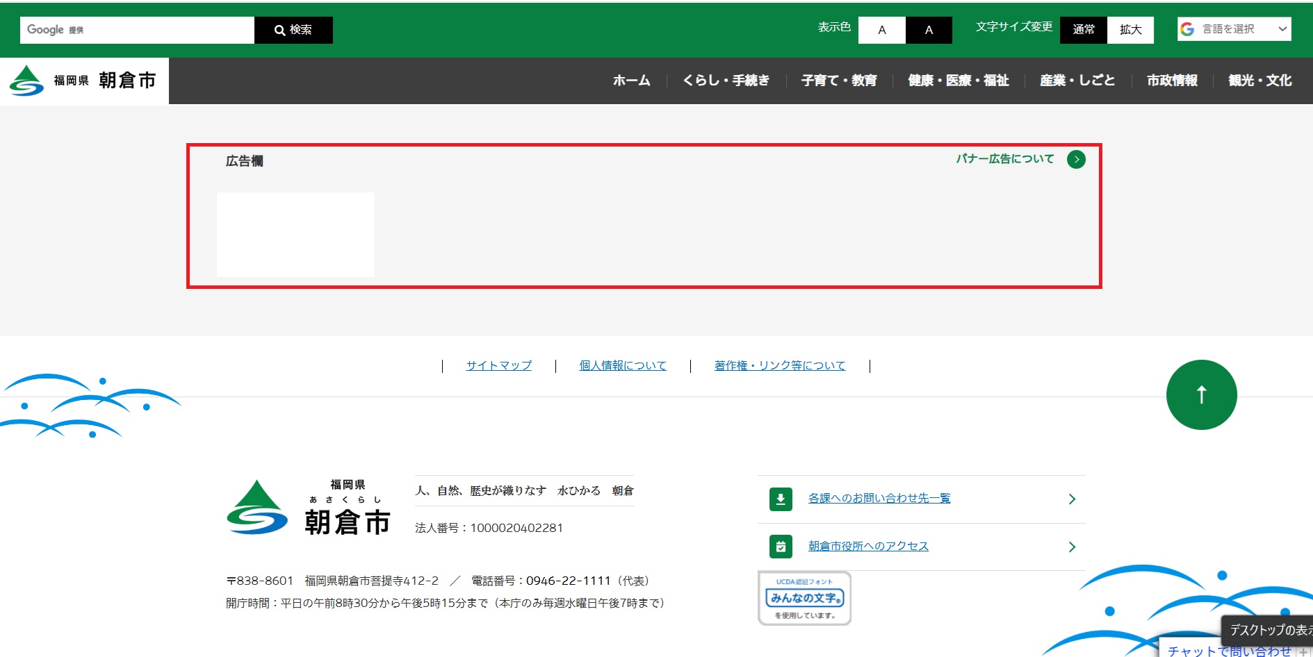This screenshot has width=1313, height=657.
Task: Click the green scroll-to-top arrow button
Action: (1201, 394)
